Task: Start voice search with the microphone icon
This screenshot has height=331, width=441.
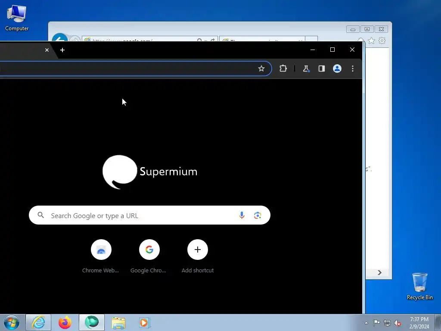Action: click(242, 215)
